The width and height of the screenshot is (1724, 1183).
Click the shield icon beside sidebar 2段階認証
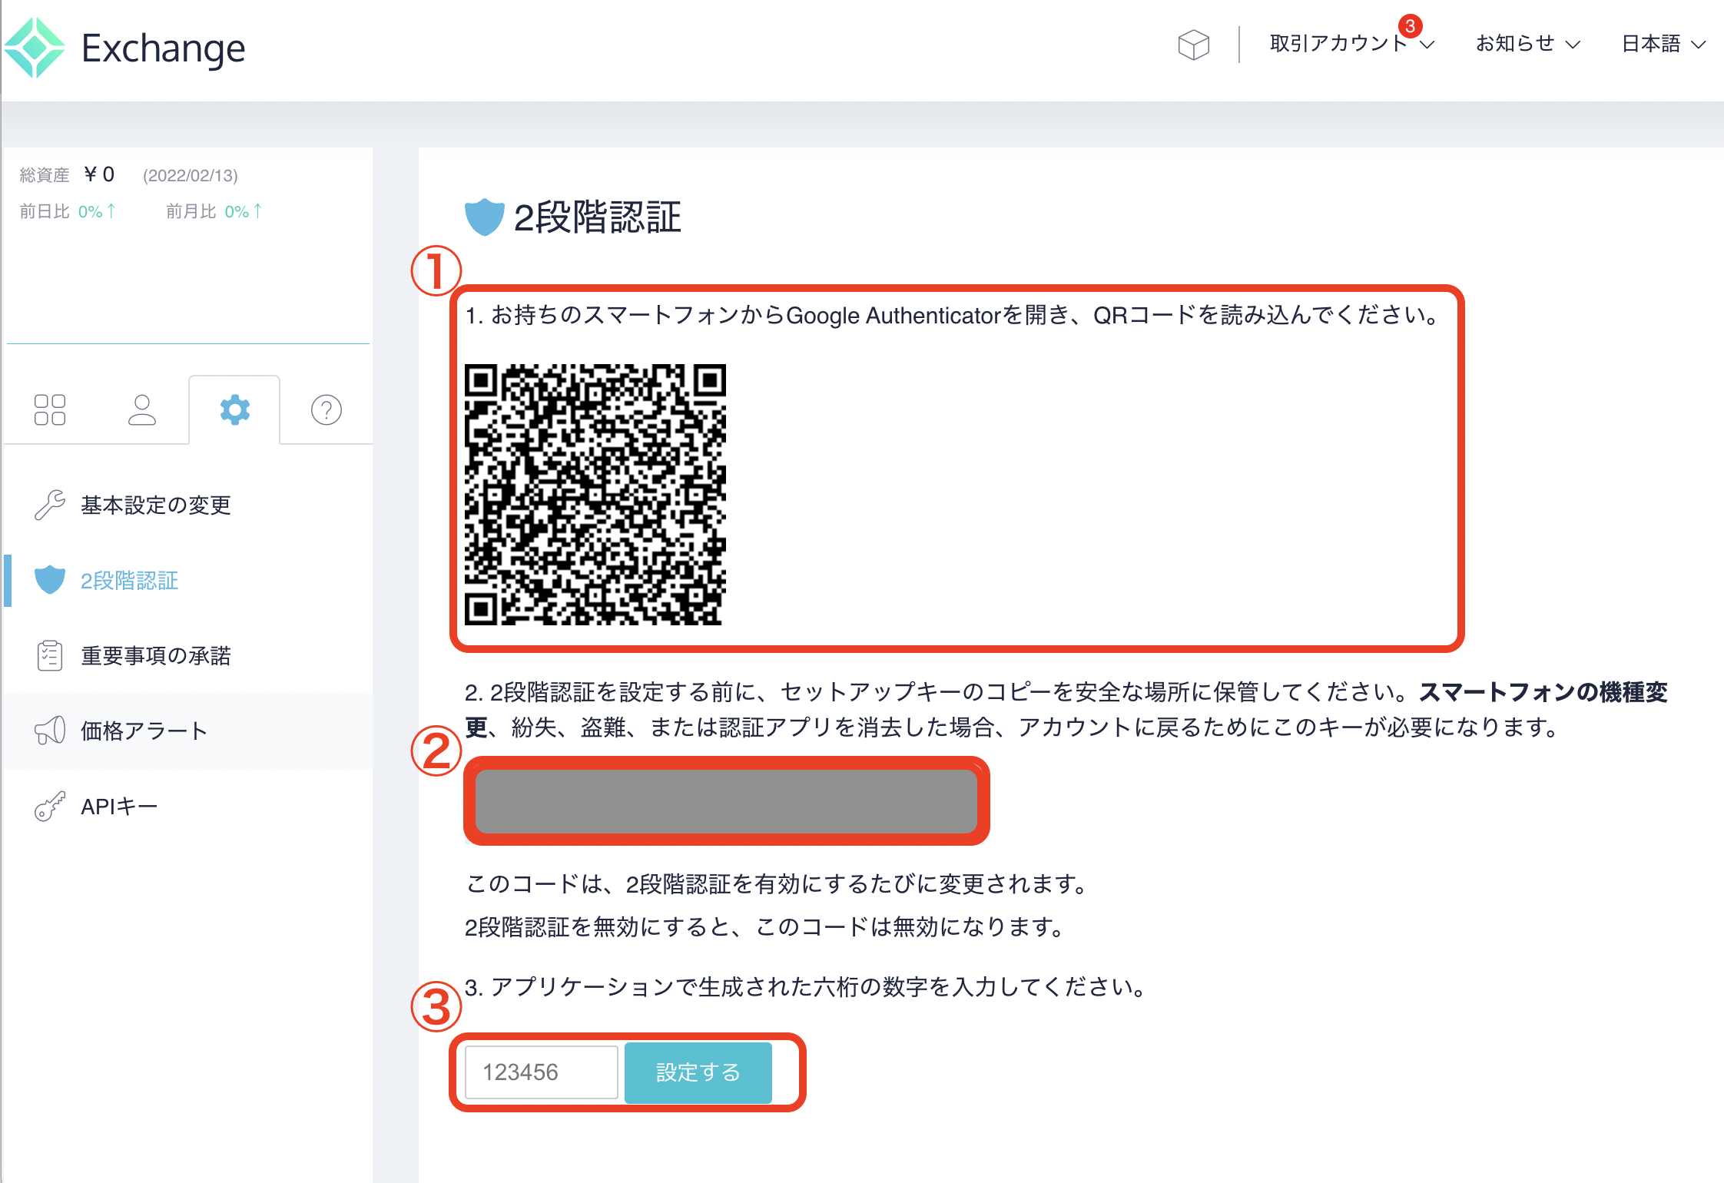tap(50, 580)
